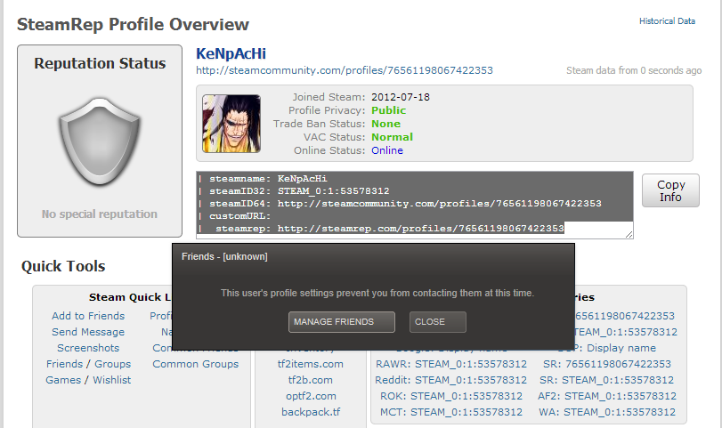Click the user's avatar image
722x428 pixels.
(231, 124)
